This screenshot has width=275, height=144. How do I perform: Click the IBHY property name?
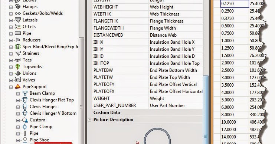pyautogui.click(x=98, y=49)
